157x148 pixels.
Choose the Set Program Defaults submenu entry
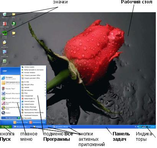pyautogui.click(x=33, y=70)
